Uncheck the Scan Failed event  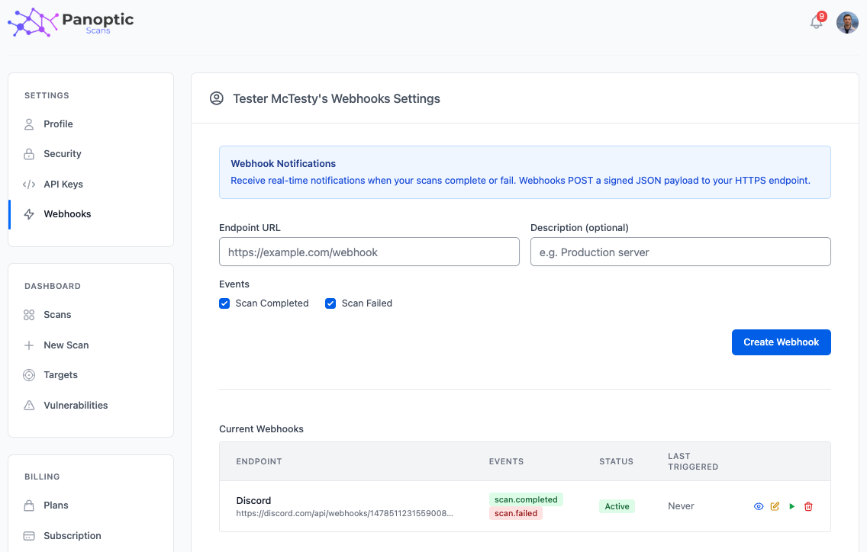(330, 303)
